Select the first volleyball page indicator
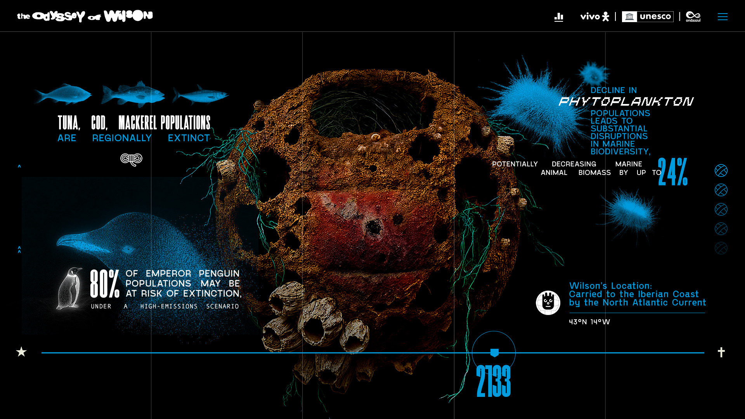745x419 pixels. [721, 171]
